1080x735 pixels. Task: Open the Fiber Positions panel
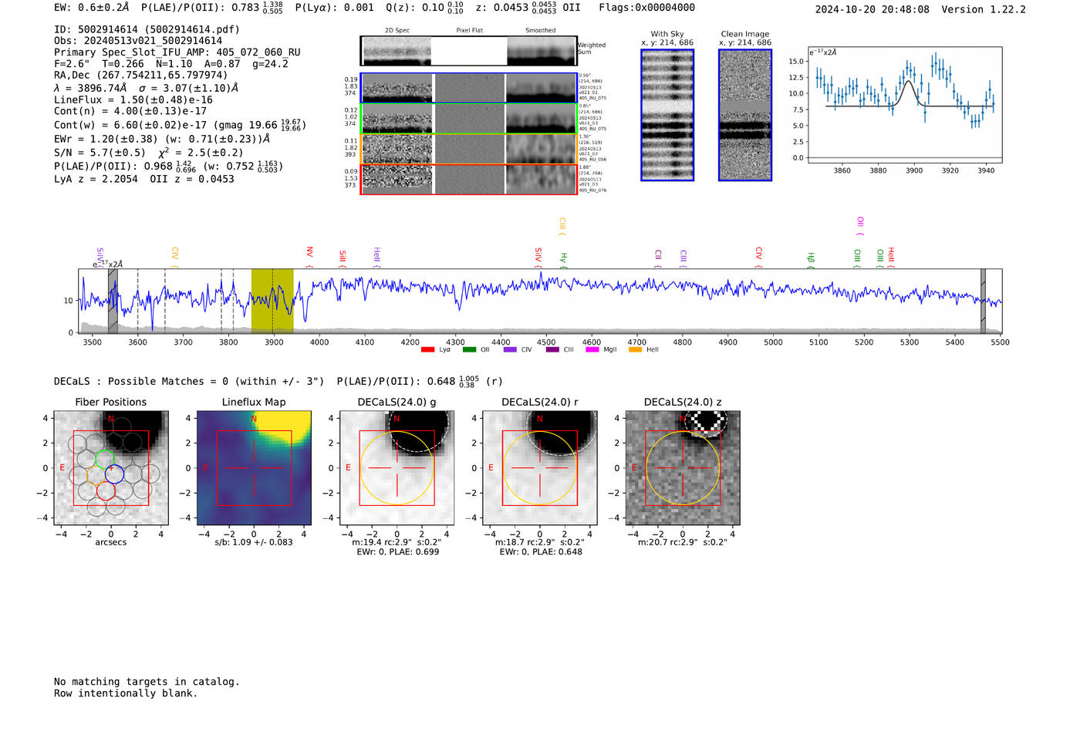tap(111, 468)
